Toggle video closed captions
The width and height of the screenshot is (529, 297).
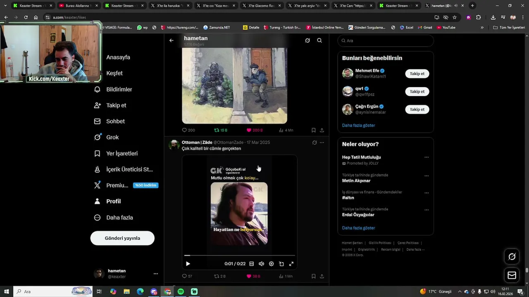tap(252, 264)
